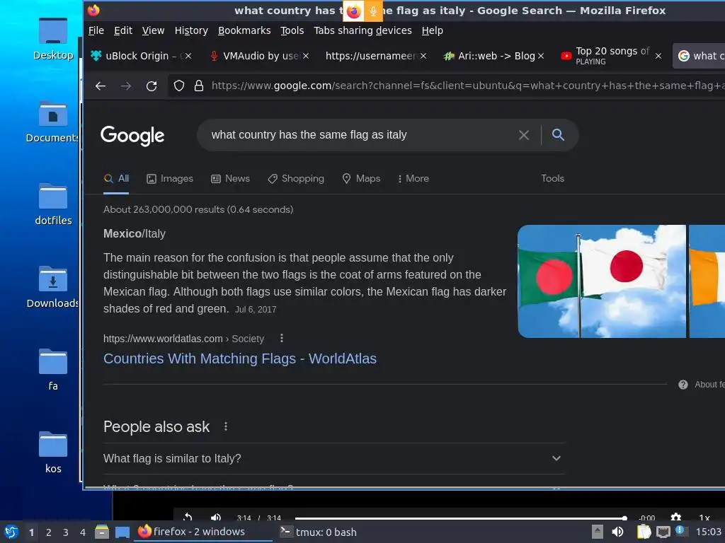The width and height of the screenshot is (725, 543).
Task: Click the removable media eject tray icon
Action: click(598, 532)
